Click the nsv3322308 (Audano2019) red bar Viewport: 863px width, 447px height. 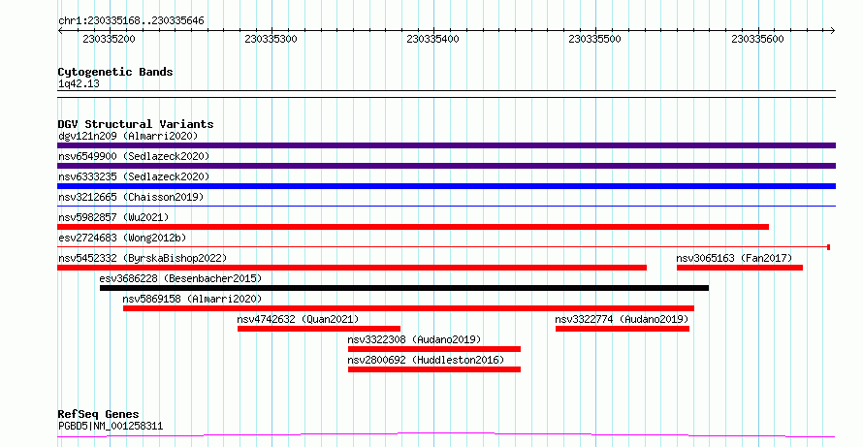434,349
